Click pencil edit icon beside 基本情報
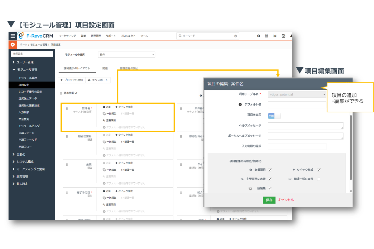The image size is (374, 249). coord(76,93)
